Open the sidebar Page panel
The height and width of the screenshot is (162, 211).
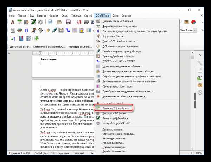[200, 70]
